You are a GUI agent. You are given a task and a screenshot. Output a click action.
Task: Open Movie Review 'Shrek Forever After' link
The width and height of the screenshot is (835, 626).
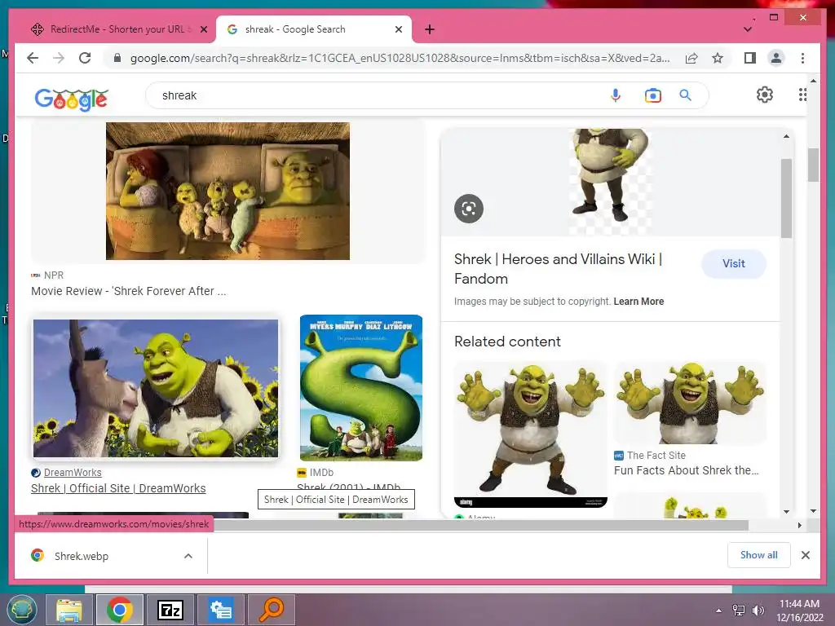coord(128,291)
